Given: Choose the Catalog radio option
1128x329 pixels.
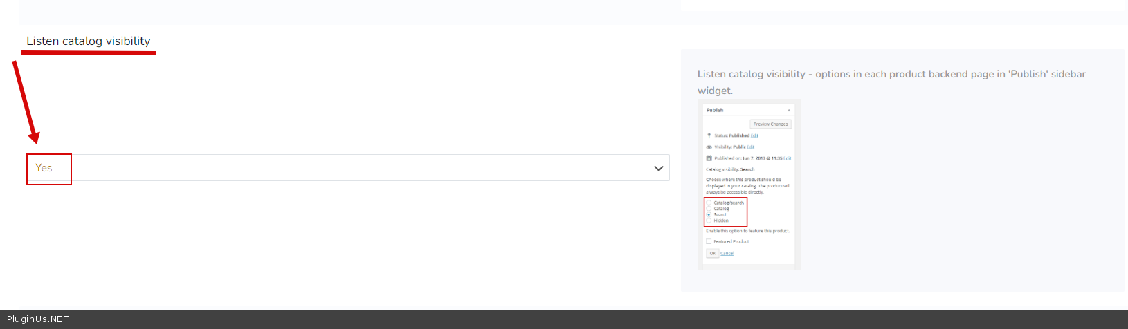Looking at the screenshot, I should tap(709, 209).
